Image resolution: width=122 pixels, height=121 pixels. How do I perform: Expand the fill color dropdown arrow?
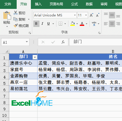[77, 24]
